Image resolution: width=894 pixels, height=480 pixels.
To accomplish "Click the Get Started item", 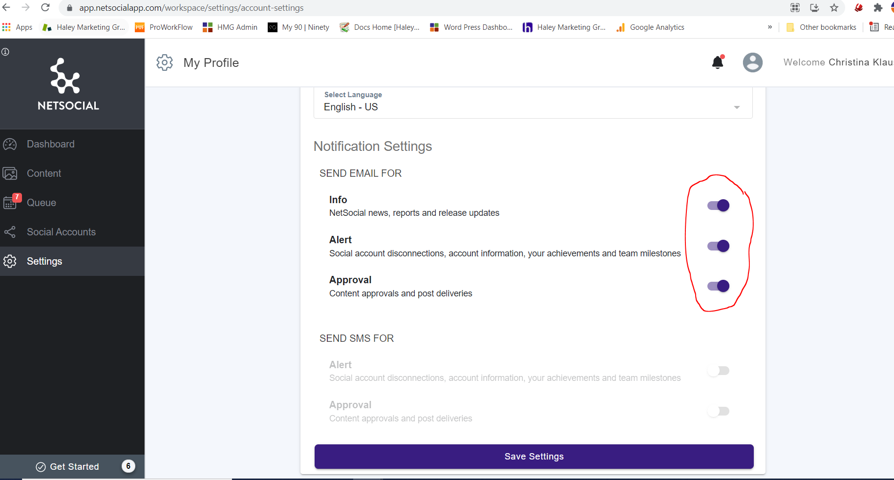I will (72, 467).
